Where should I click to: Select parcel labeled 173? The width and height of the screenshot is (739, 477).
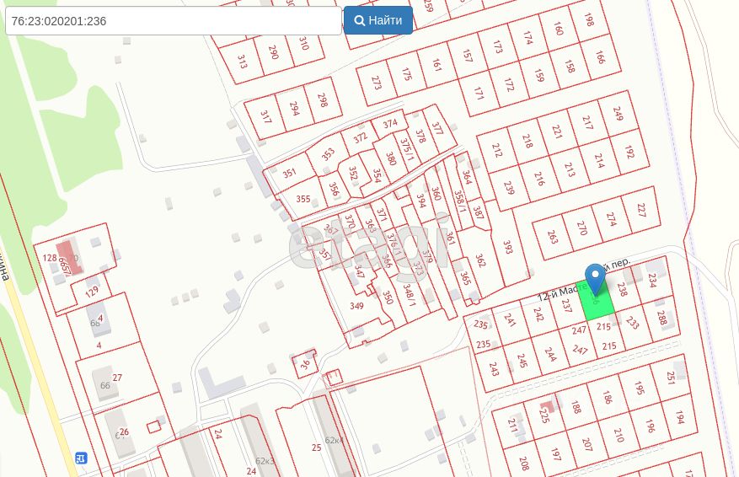tap(498, 46)
